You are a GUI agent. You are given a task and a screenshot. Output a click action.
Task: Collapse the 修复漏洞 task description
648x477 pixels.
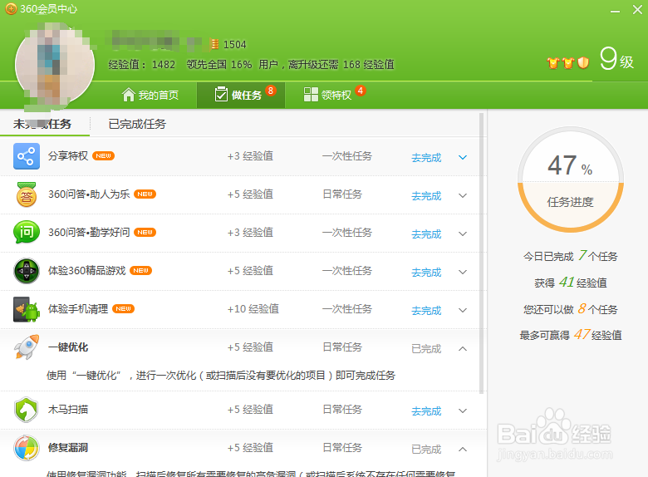(463, 450)
